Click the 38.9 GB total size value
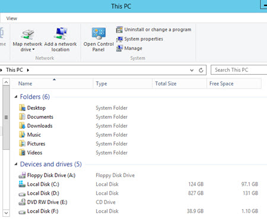This screenshot has width=267, height=221. (x=195, y=211)
